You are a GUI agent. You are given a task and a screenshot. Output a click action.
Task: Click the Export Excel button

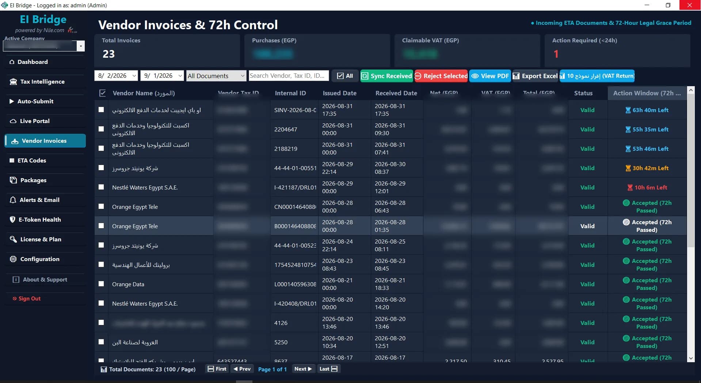[535, 76]
